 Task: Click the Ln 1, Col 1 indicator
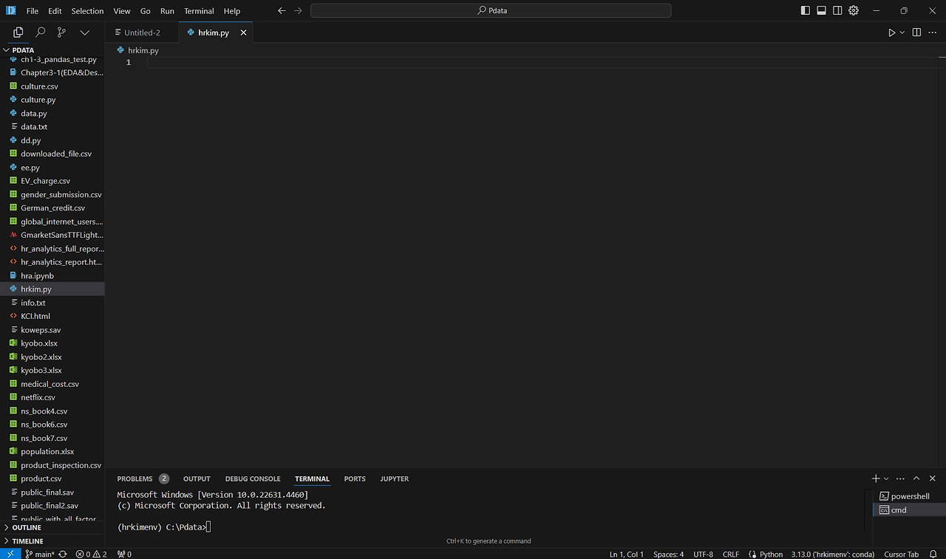(x=627, y=554)
